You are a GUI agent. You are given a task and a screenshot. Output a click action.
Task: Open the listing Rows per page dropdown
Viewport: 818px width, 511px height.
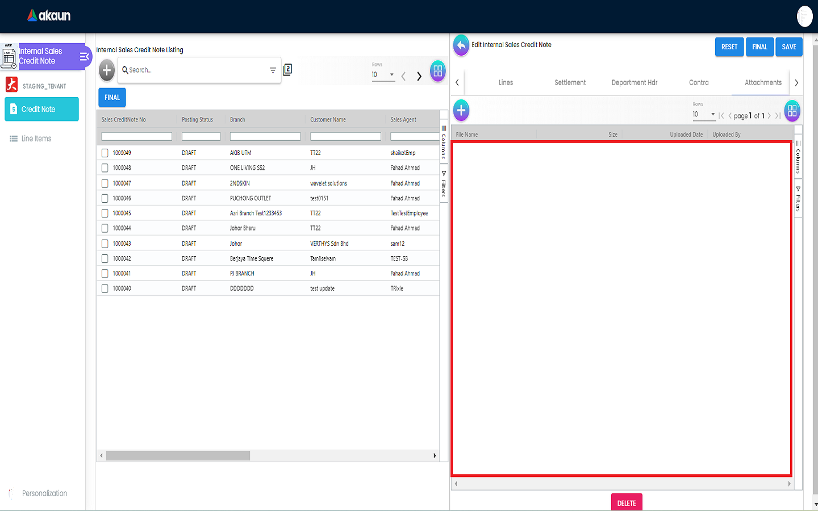pyautogui.click(x=383, y=75)
